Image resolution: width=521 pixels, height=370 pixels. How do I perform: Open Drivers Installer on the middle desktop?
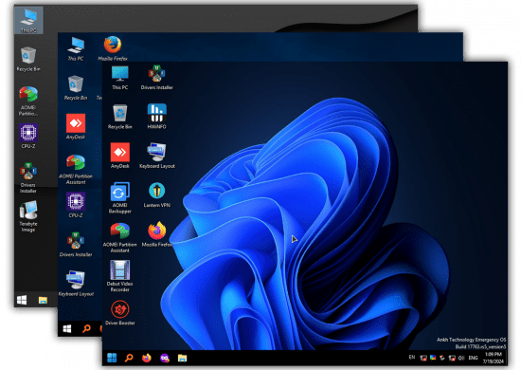[x=76, y=245]
